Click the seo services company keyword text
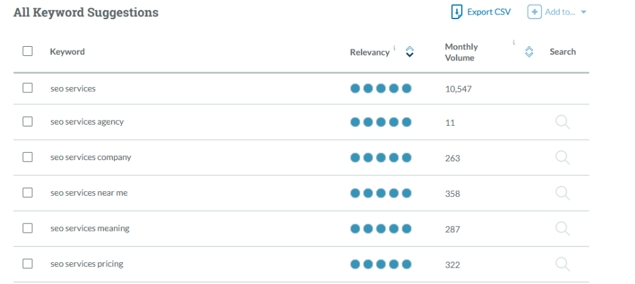Viewport: 635px width, 284px height. (90, 157)
